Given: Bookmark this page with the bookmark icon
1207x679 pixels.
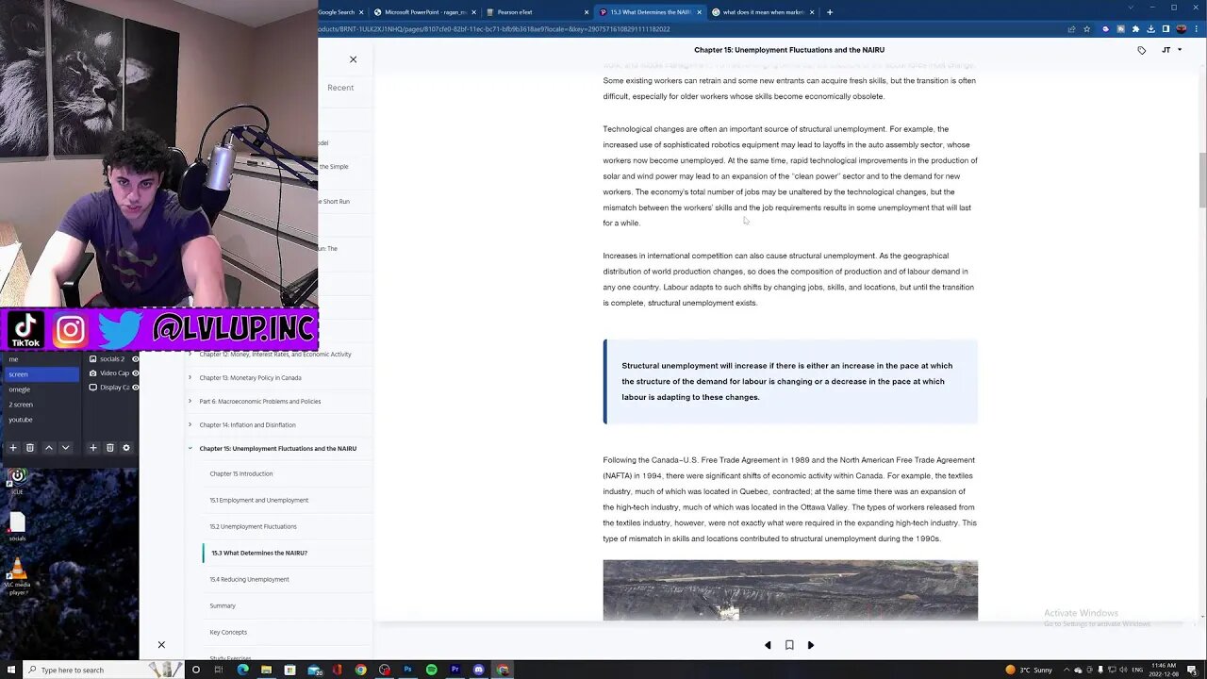Looking at the screenshot, I should pyautogui.click(x=789, y=645).
